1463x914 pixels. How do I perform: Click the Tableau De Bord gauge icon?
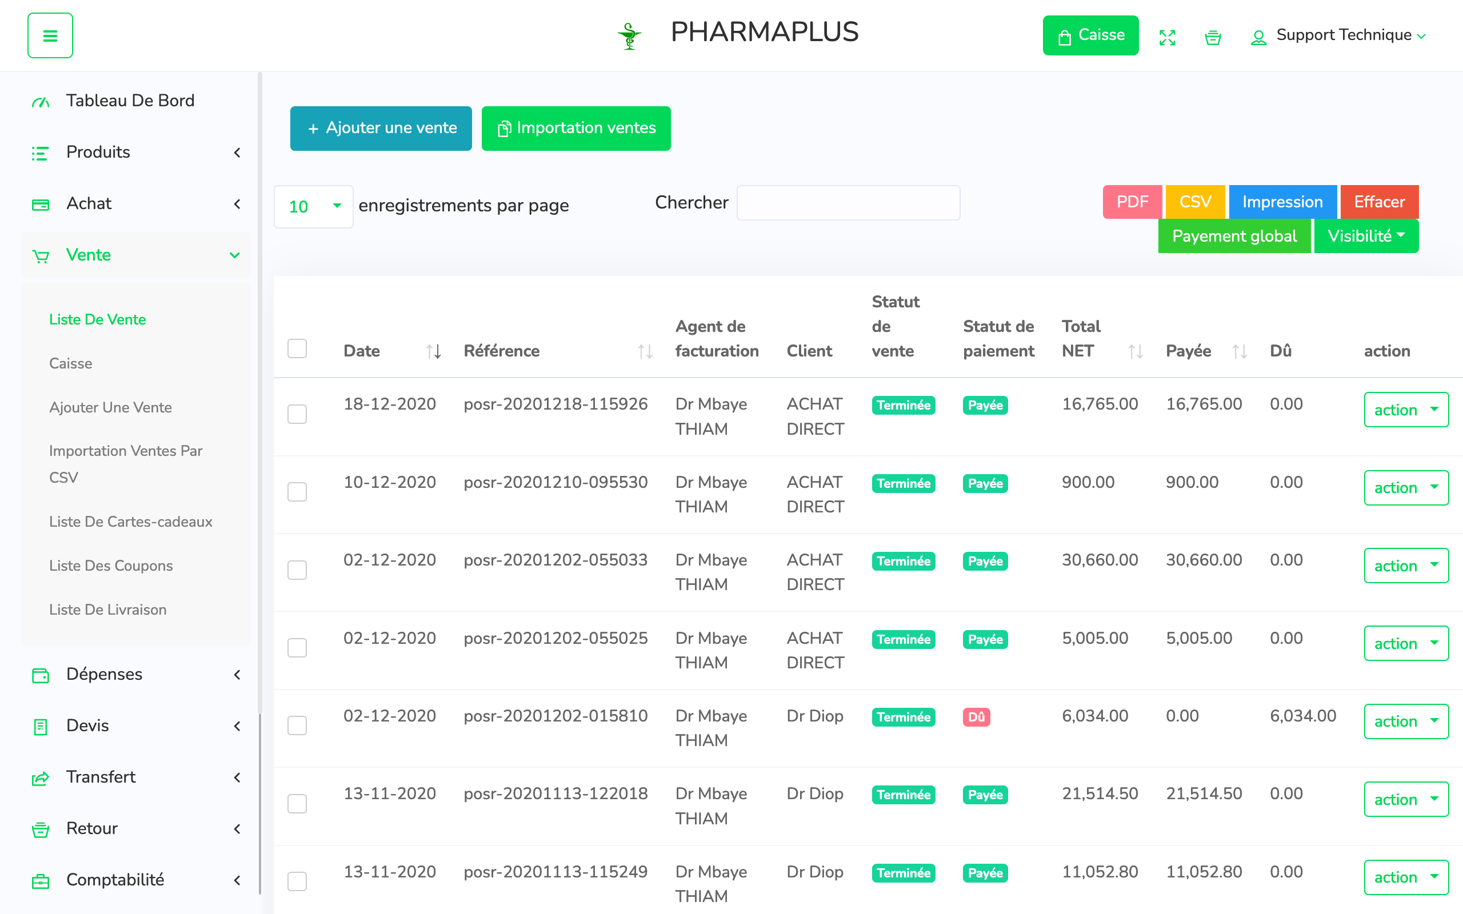click(x=41, y=102)
